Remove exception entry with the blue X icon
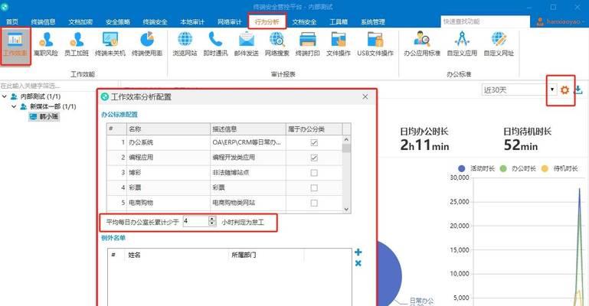Viewport: 589px width, 306px height. pyautogui.click(x=358, y=263)
